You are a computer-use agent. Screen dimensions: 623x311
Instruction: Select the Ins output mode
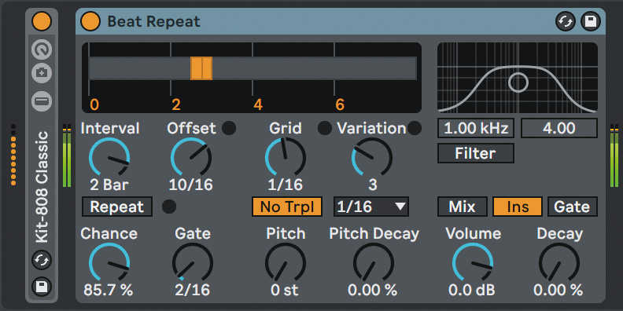click(x=518, y=207)
